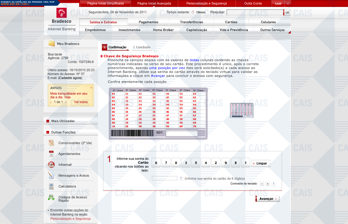Viewport: 348px width, 224px height.
Task: Increase keyboard contrast with plus button
Action: (268, 184)
